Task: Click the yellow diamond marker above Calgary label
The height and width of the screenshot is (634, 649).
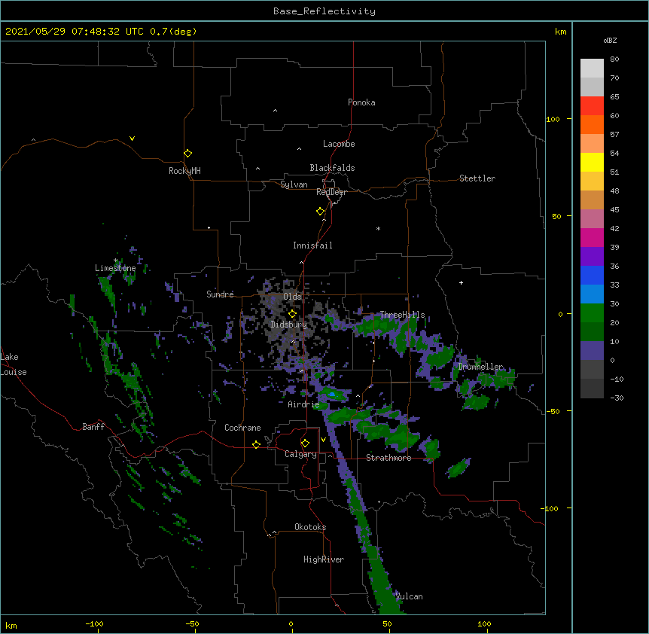Action: tap(305, 443)
